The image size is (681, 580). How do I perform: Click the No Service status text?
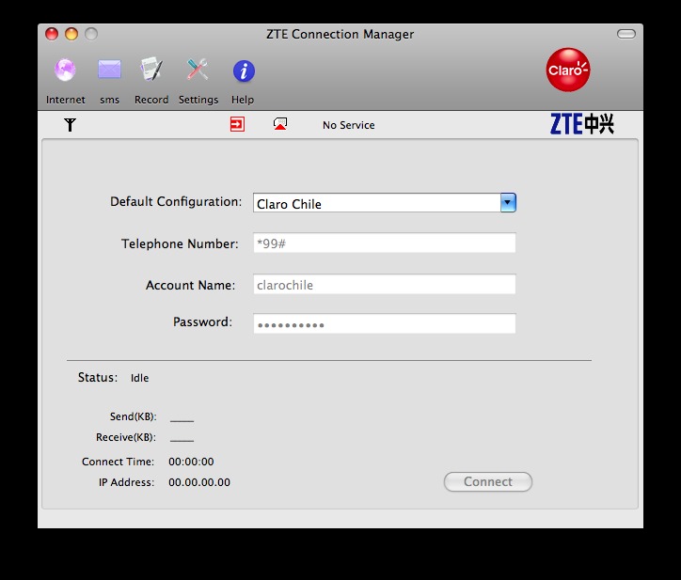click(348, 125)
